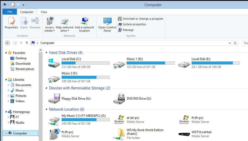The height and width of the screenshot is (141, 248).
Task: Click Uninstall or change a program
Action: point(143,19)
